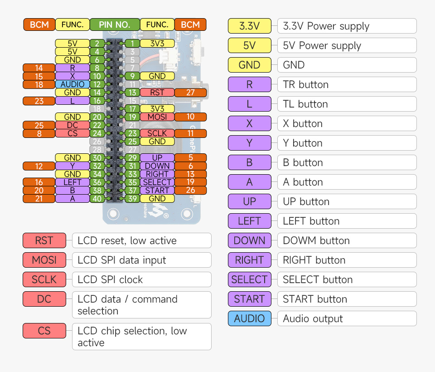
Task: Click the orange BCM 18 label
Action: 39,84
